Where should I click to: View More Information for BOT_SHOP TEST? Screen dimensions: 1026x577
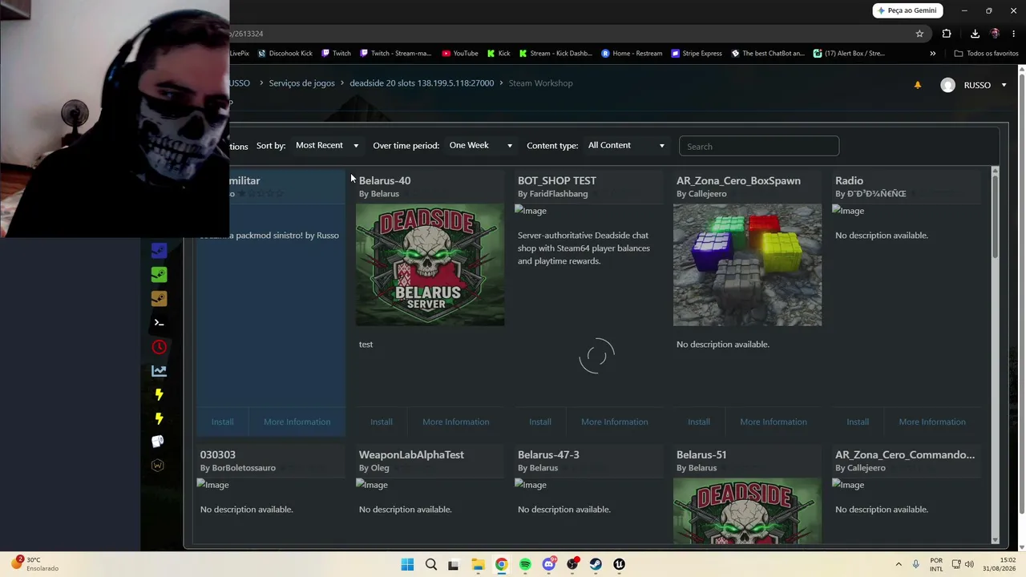pyautogui.click(x=614, y=422)
